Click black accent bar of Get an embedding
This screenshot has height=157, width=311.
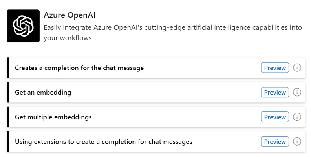[8, 93]
